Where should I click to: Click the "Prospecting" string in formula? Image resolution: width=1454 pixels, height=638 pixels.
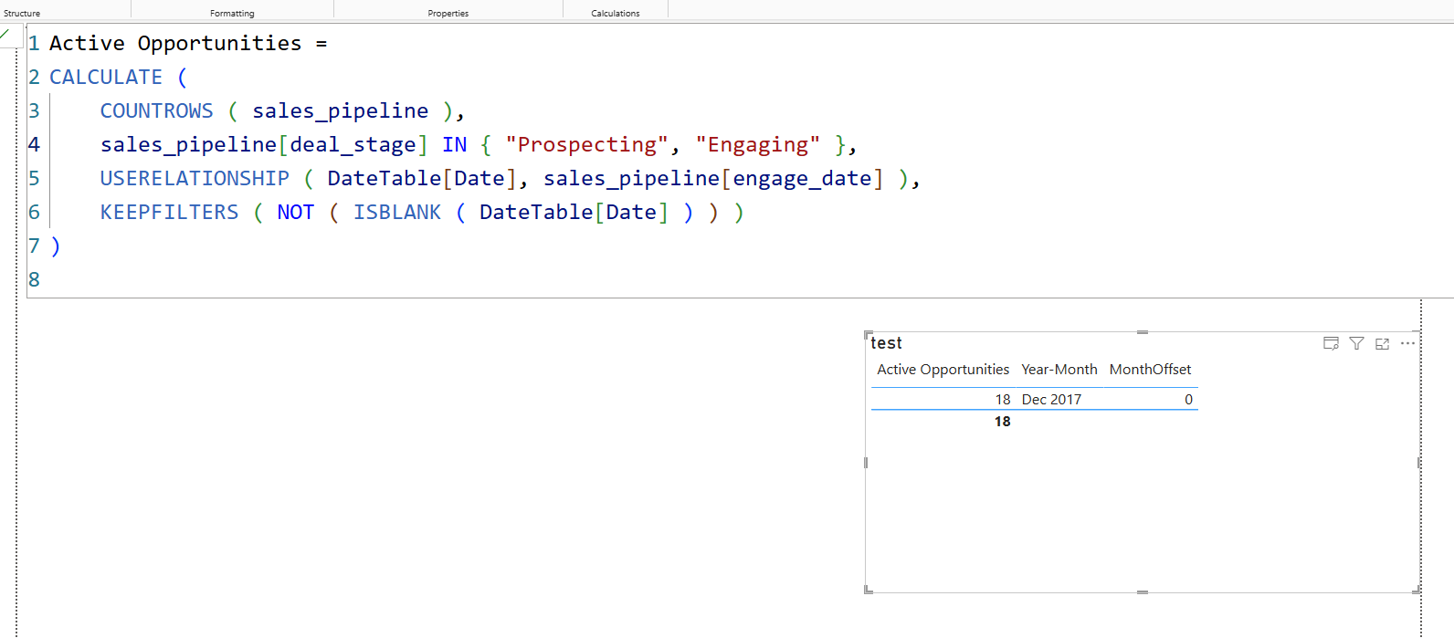[587, 145]
